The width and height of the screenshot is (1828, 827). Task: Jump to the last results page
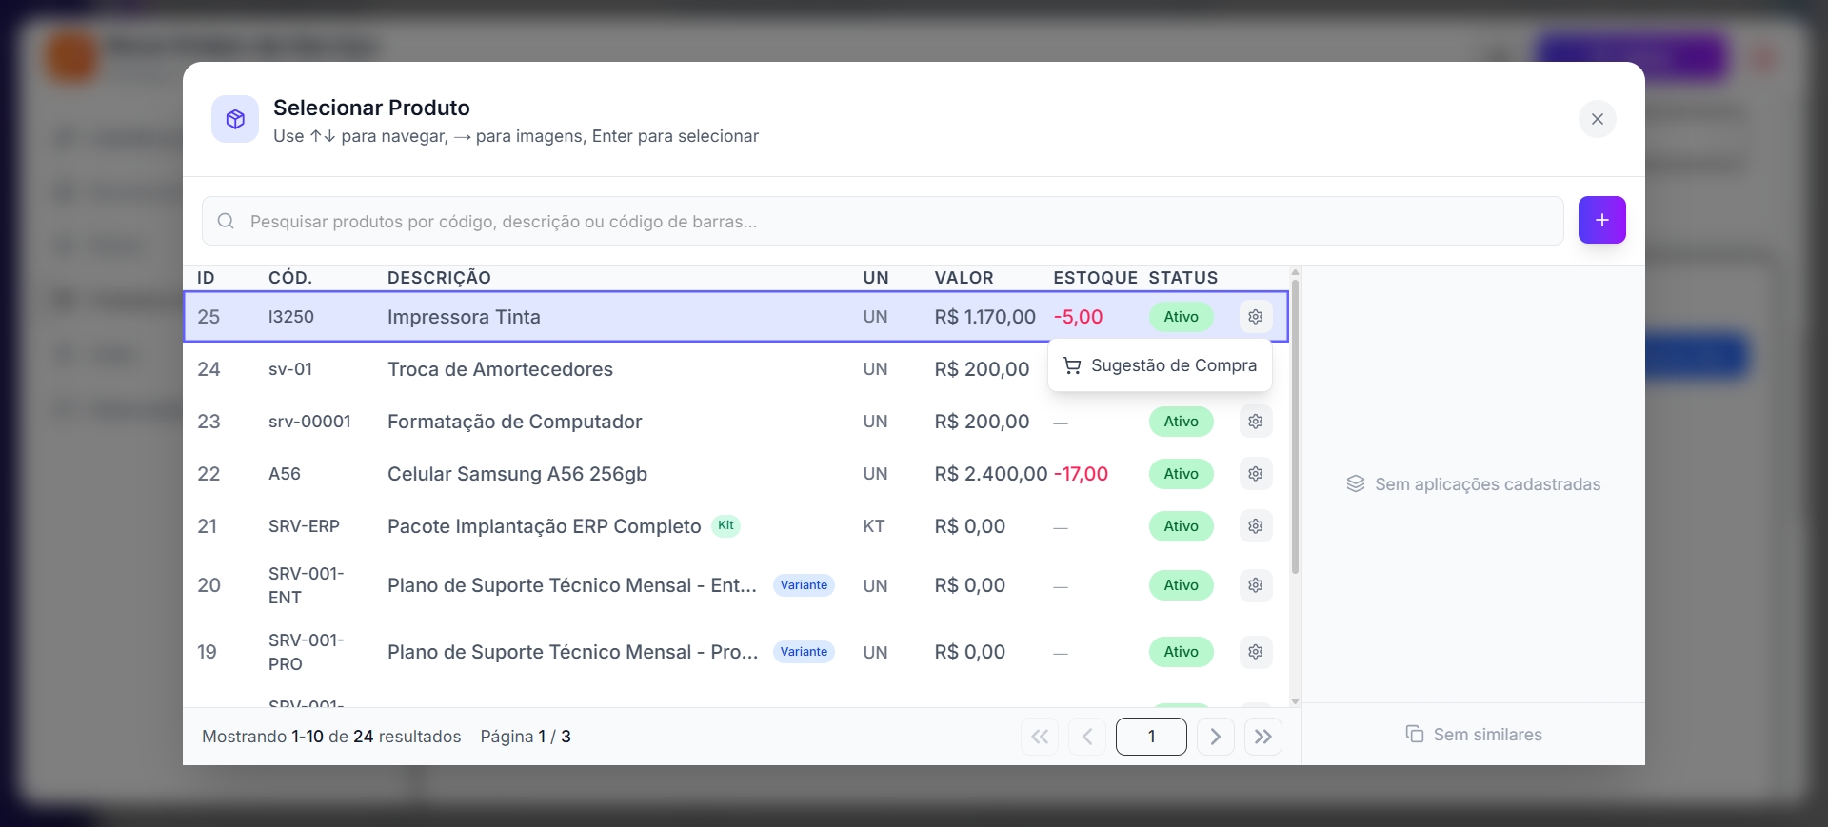pyautogui.click(x=1262, y=737)
